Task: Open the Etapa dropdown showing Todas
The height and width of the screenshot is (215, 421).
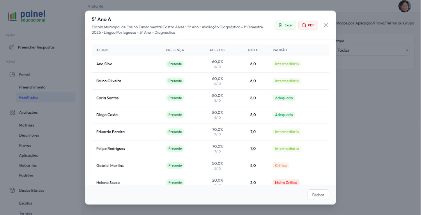Action: coord(372,50)
